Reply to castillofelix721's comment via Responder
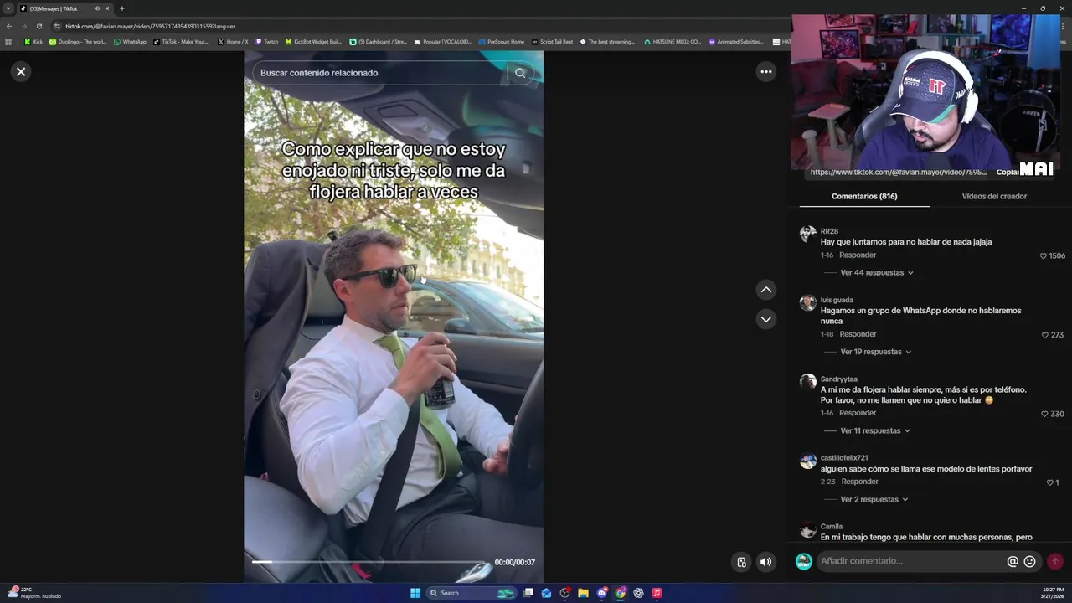The height and width of the screenshot is (603, 1072). (860, 482)
